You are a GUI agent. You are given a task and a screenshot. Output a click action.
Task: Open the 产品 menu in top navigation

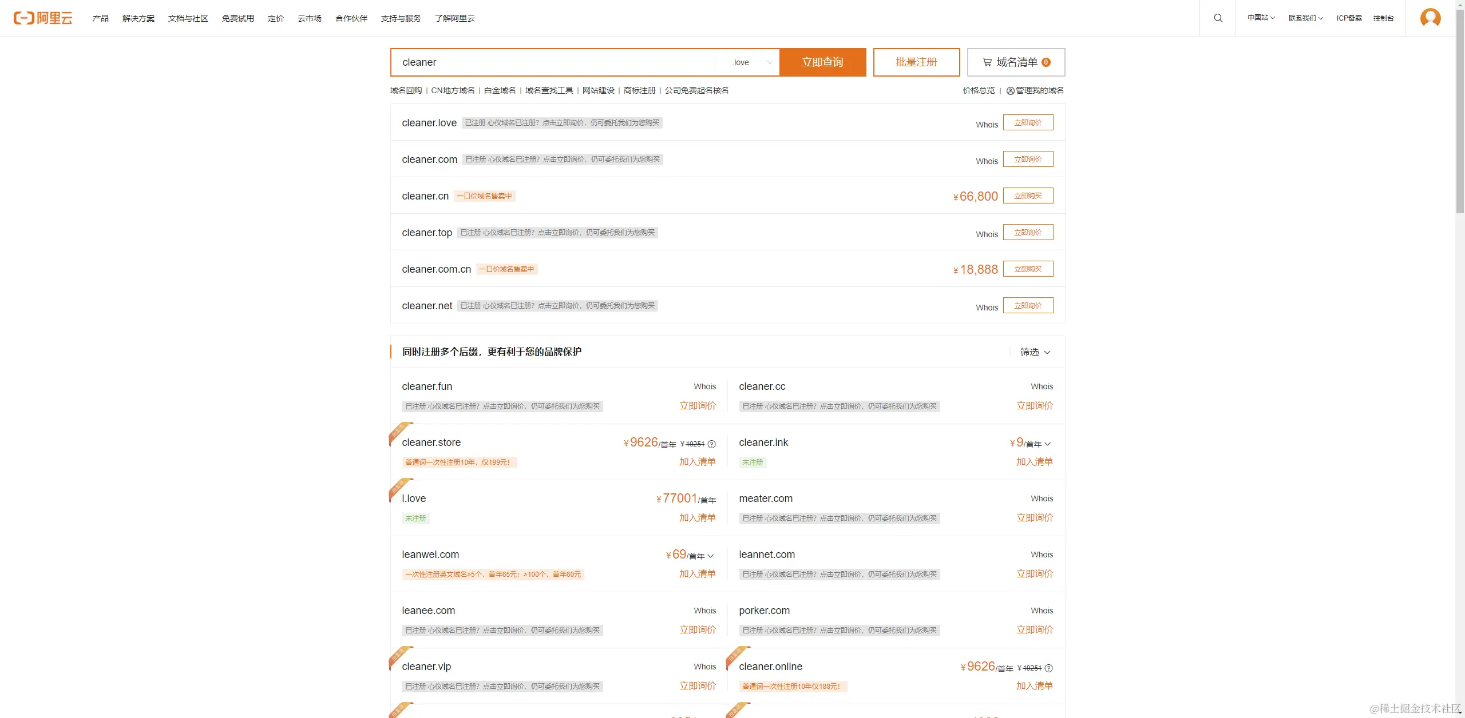pyautogui.click(x=100, y=18)
